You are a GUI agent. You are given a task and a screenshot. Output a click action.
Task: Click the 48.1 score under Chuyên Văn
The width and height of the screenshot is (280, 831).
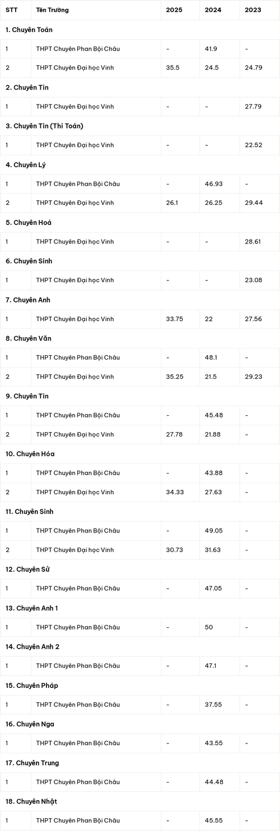211,357
